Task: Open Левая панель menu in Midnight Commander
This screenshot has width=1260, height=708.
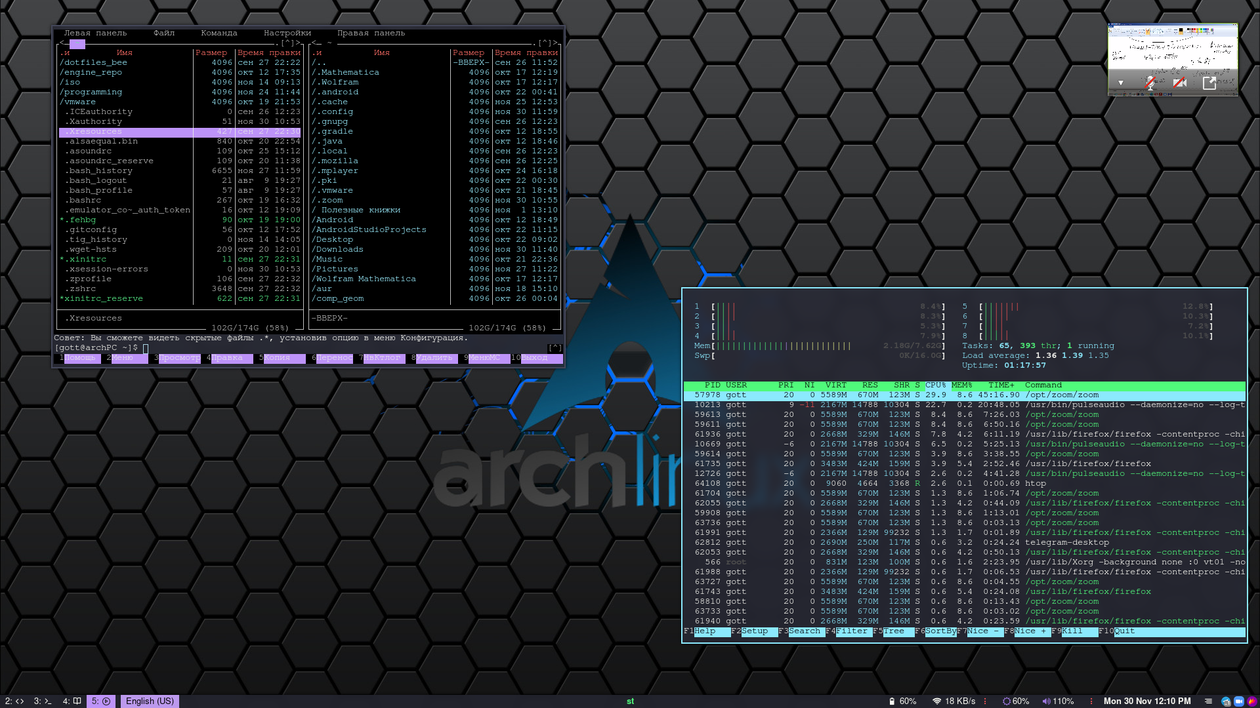Action: [x=95, y=33]
